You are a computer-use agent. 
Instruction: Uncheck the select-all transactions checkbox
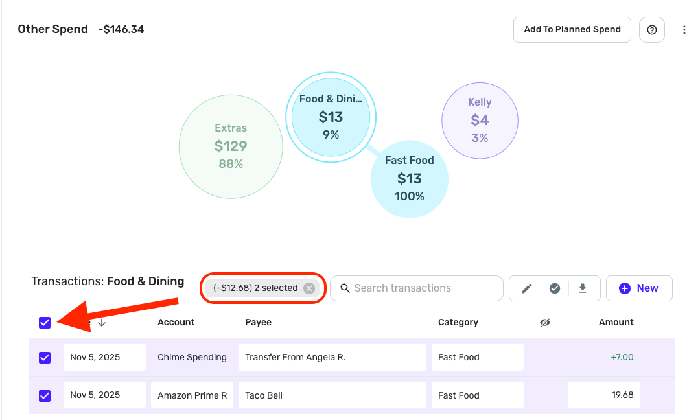coord(45,322)
